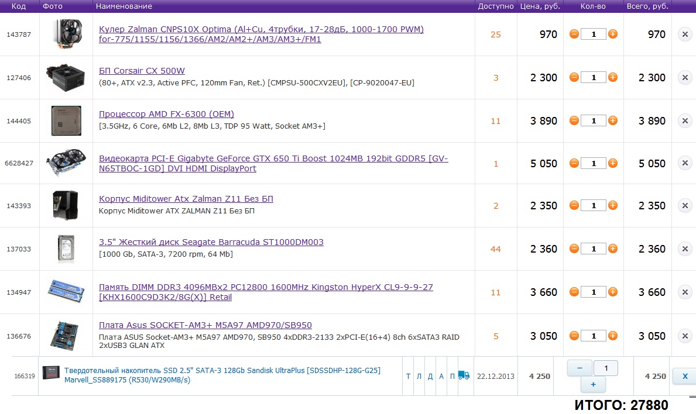Increase quantity of AMD FX-6300 processor
The image size is (696, 414).
pyautogui.click(x=612, y=120)
